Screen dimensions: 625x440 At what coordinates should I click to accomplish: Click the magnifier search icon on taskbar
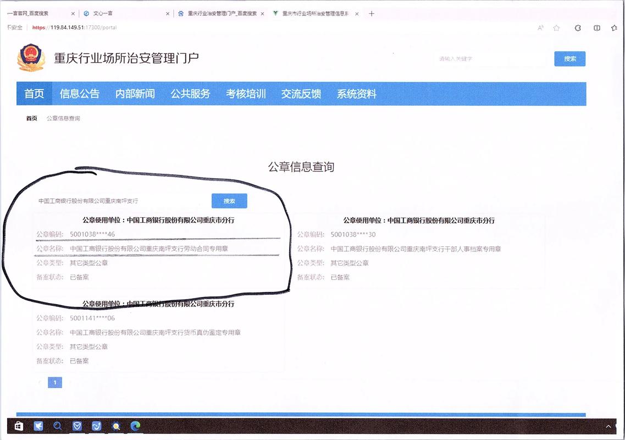pyautogui.click(x=58, y=426)
